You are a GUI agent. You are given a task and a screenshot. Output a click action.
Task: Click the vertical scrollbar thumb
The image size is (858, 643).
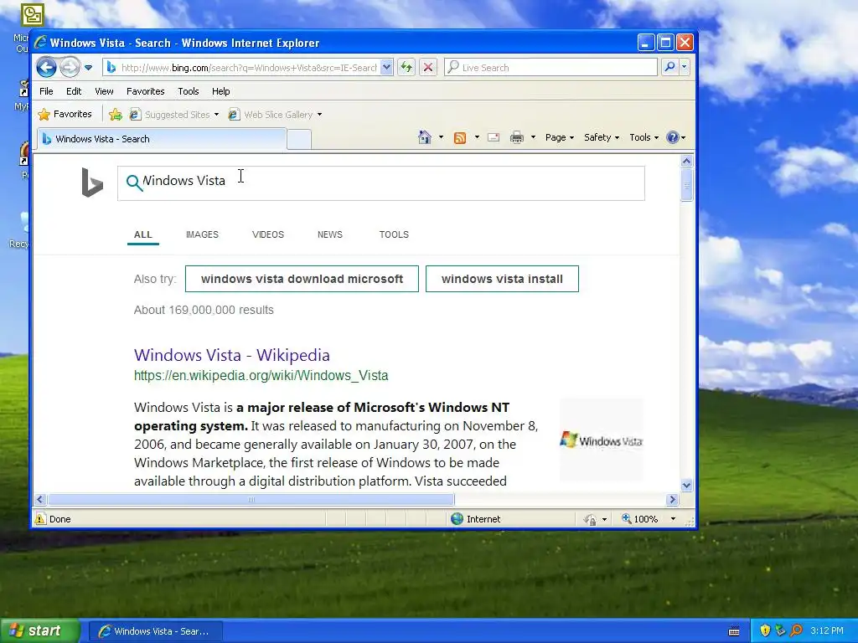(x=686, y=185)
